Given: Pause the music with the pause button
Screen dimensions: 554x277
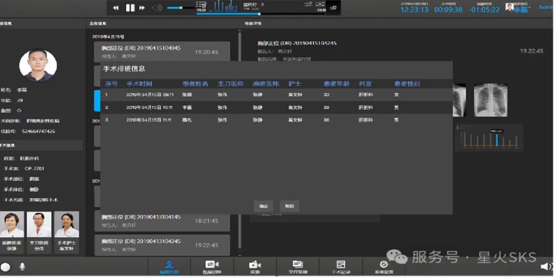Looking at the screenshot, I should click(x=130, y=8).
